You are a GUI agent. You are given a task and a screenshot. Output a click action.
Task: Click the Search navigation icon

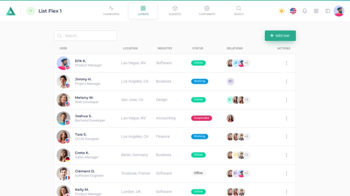point(239,10)
